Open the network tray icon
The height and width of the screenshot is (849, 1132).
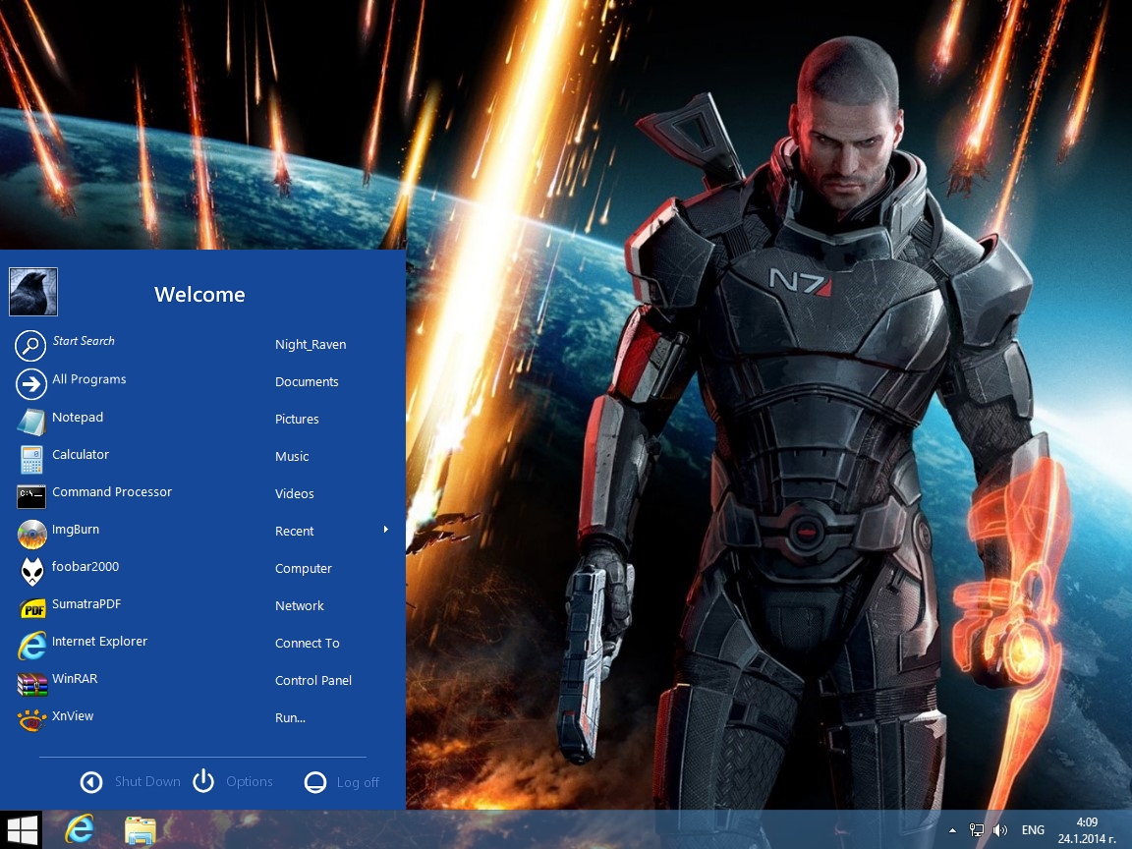click(x=976, y=830)
